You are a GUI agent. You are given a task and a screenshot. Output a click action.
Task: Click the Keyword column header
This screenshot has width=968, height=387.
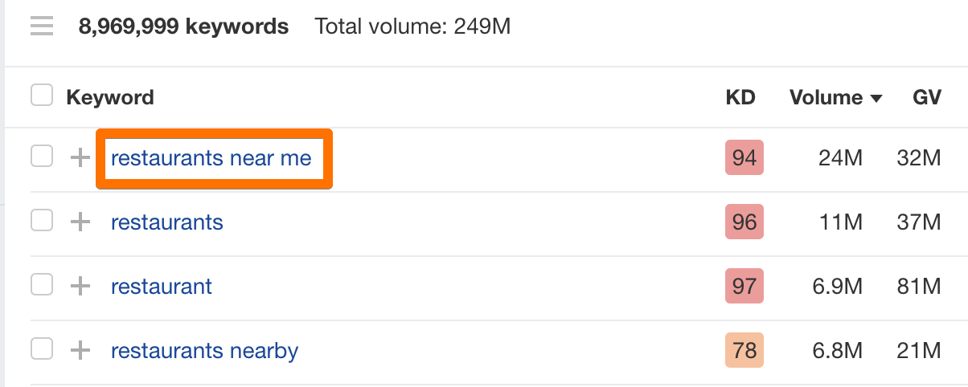coord(110,98)
